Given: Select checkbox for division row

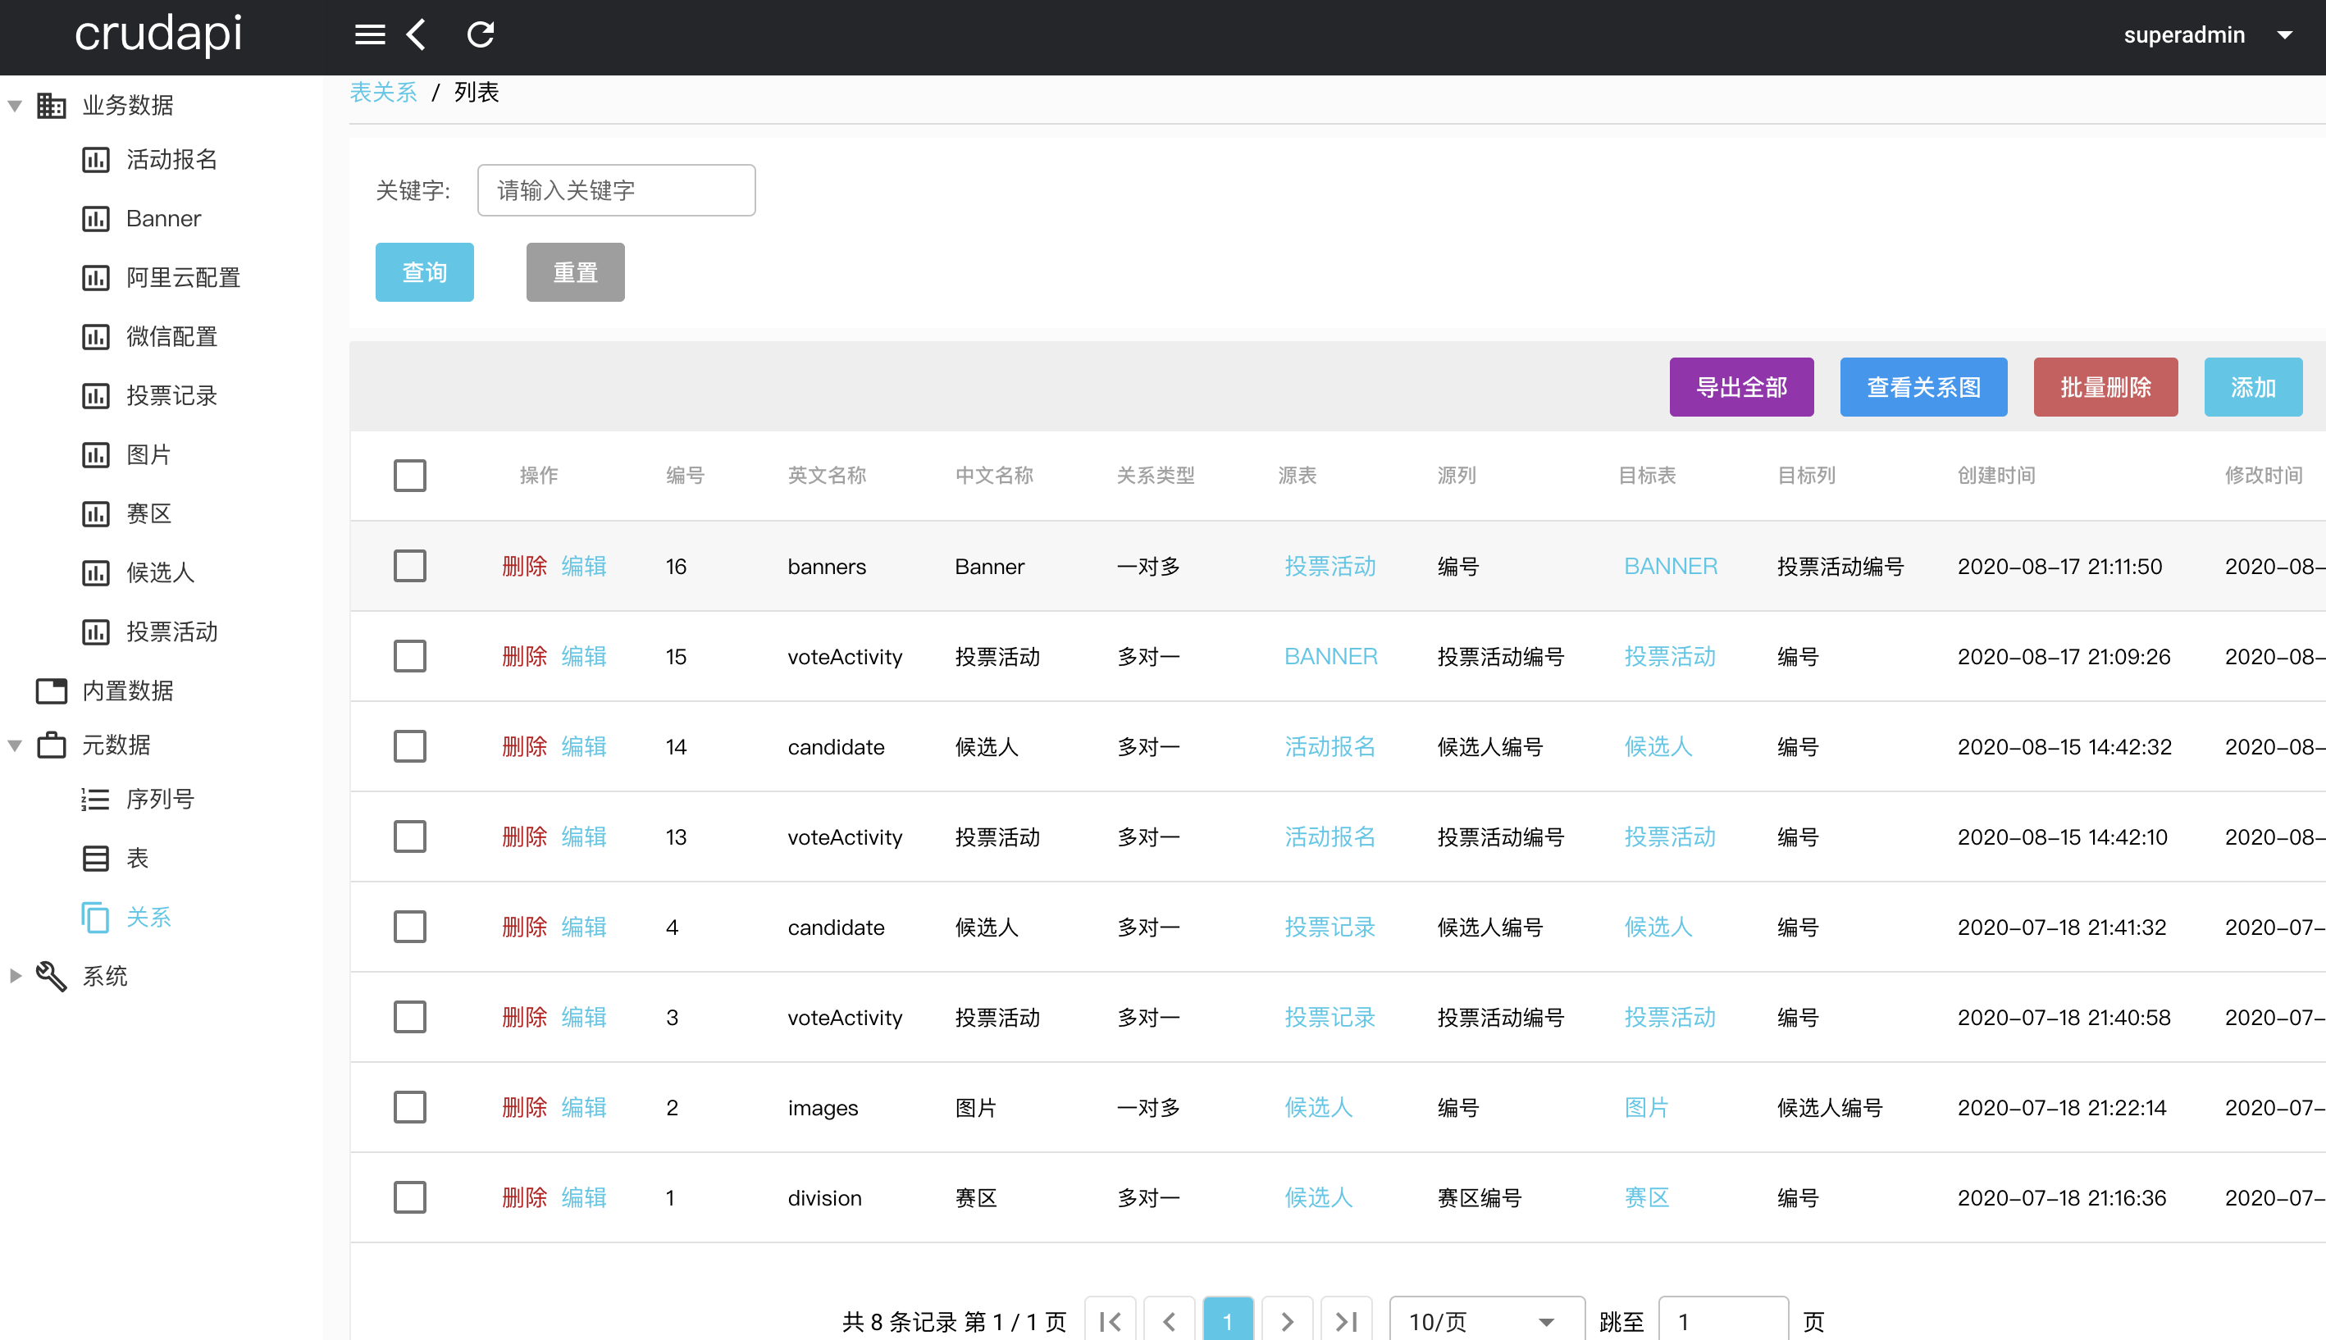Looking at the screenshot, I should 409,1197.
